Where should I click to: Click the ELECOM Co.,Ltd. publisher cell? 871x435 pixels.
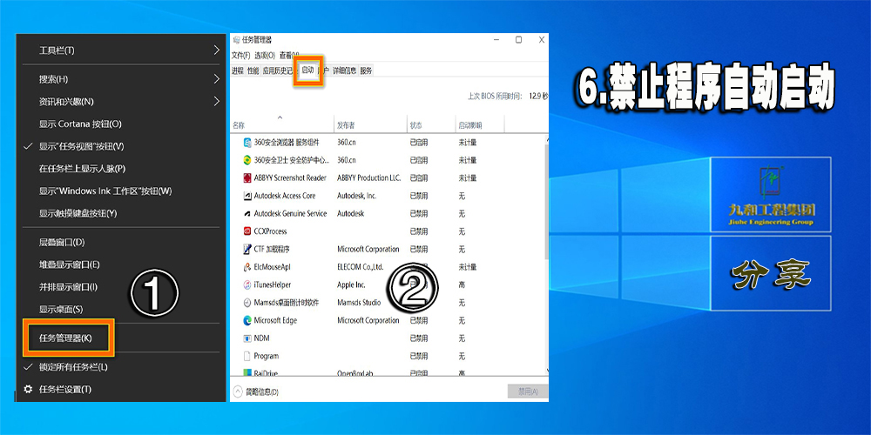point(361,267)
